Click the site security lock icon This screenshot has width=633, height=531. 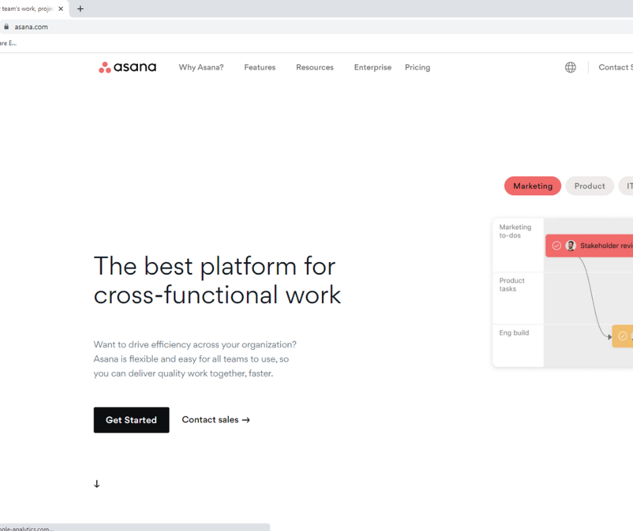[6, 27]
